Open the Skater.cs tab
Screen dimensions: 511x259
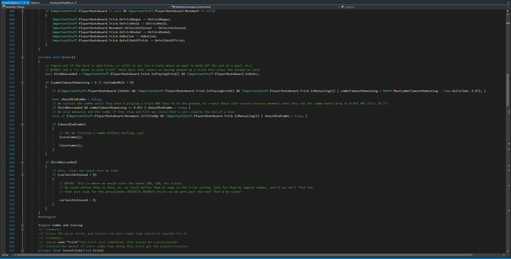(35, 3)
